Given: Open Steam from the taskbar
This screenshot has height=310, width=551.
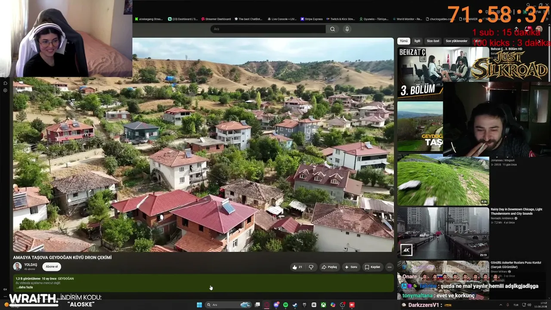Looking at the screenshot, I should [295, 305].
